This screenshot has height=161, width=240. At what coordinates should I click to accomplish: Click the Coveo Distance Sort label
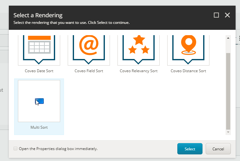click(188, 71)
